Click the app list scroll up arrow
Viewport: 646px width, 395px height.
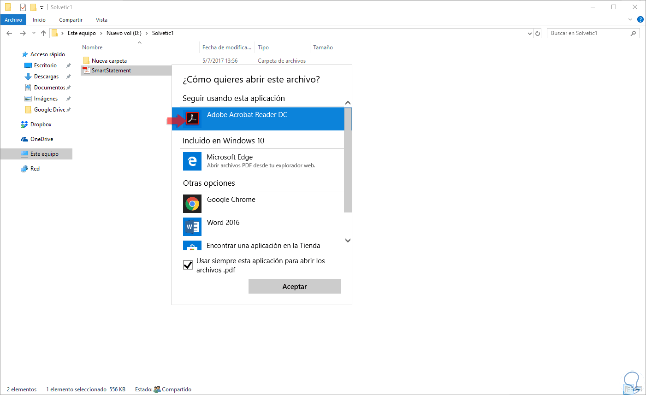click(x=348, y=103)
